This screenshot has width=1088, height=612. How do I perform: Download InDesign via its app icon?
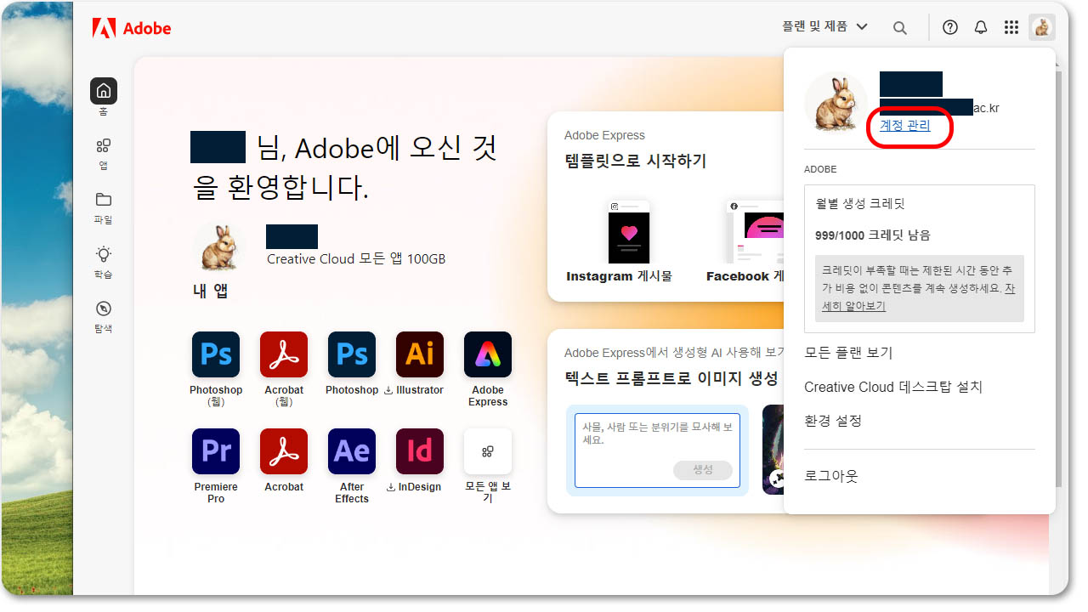tap(420, 451)
